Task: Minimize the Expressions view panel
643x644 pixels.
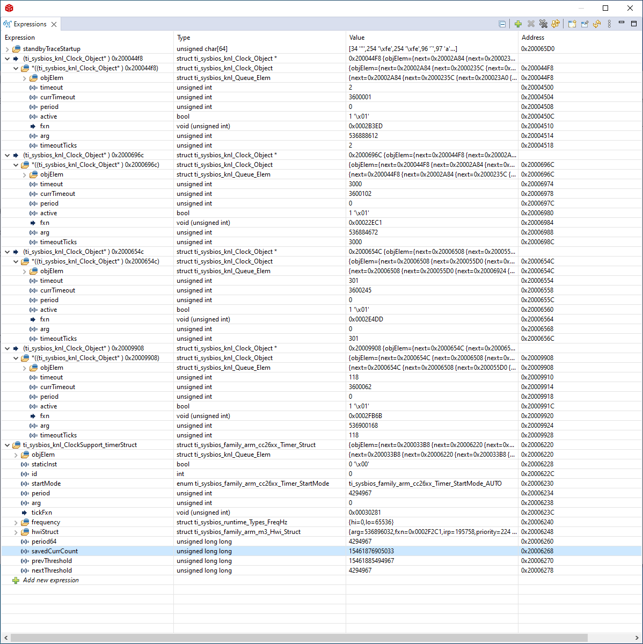Action: coord(622,23)
